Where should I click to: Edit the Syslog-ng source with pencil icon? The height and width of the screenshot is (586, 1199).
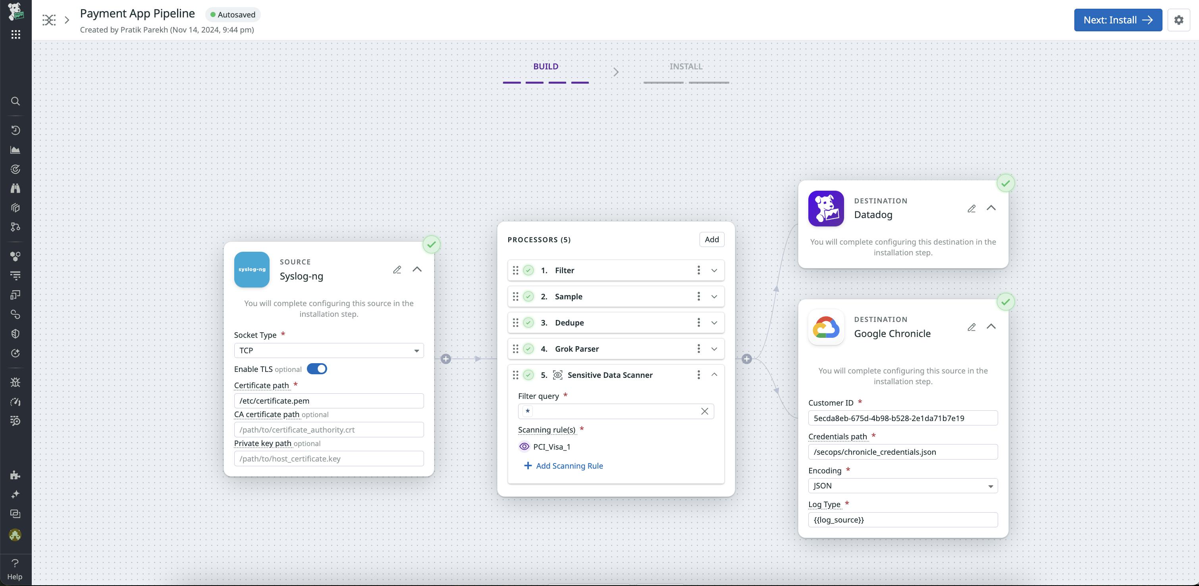coord(397,270)
